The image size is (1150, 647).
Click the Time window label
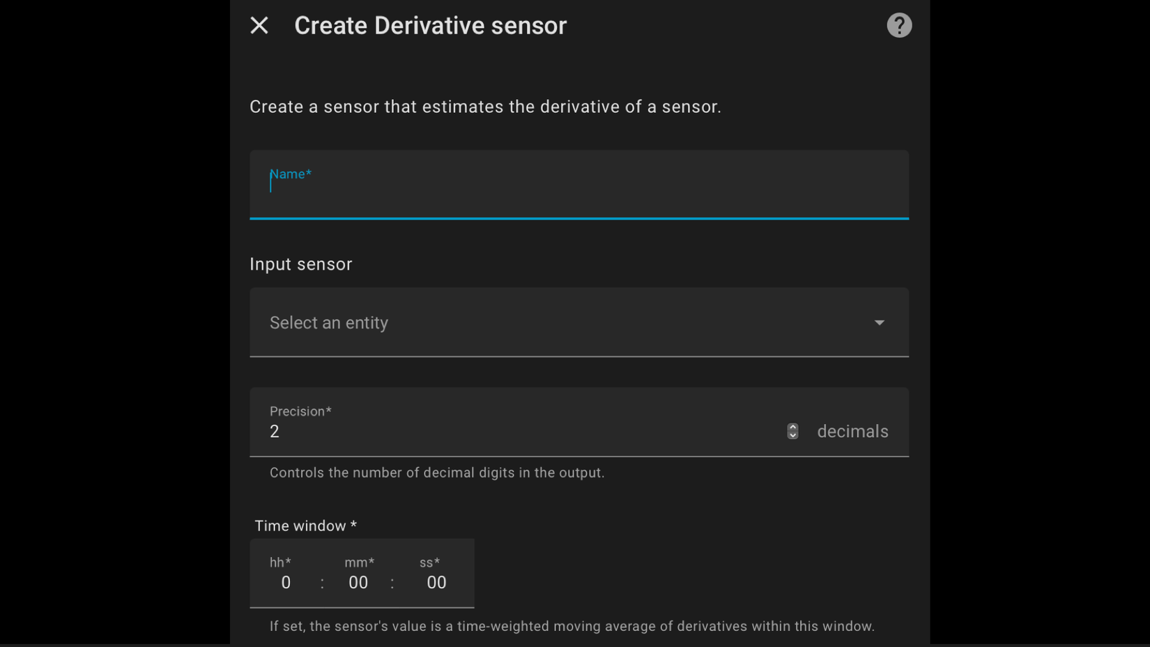pyautogui.click(x=305, y=526)
